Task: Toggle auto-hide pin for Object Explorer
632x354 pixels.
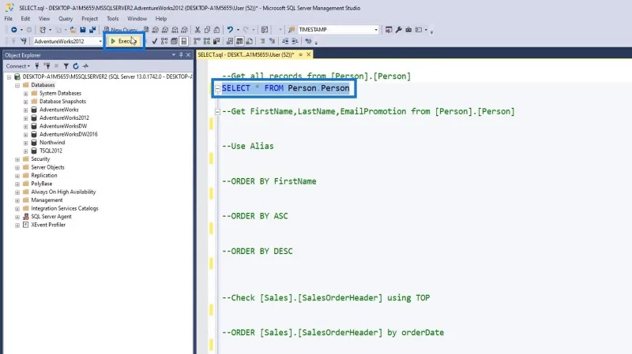Action: coord(181,55)
